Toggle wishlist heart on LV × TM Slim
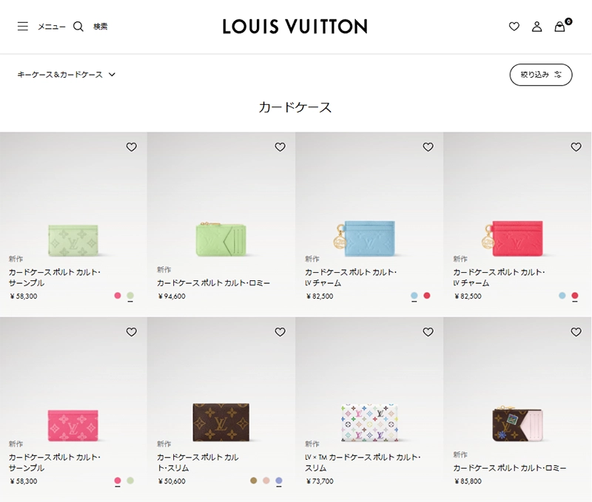This screenshot has height=502, width=592. point(428,332)
